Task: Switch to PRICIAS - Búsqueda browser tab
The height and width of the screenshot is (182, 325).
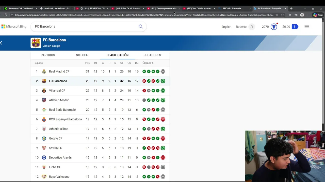Action: click(235, 8)
